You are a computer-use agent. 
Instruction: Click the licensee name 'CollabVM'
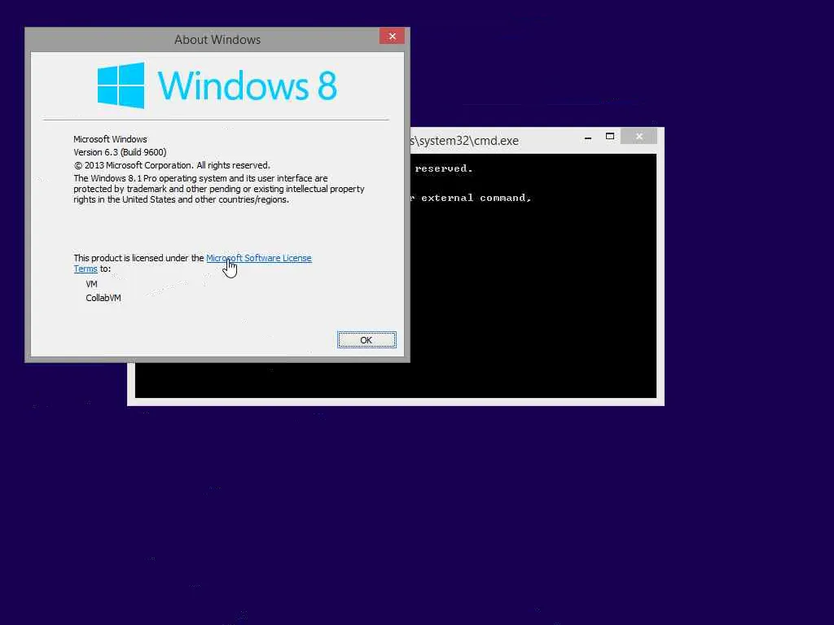(x=103, y=298)
